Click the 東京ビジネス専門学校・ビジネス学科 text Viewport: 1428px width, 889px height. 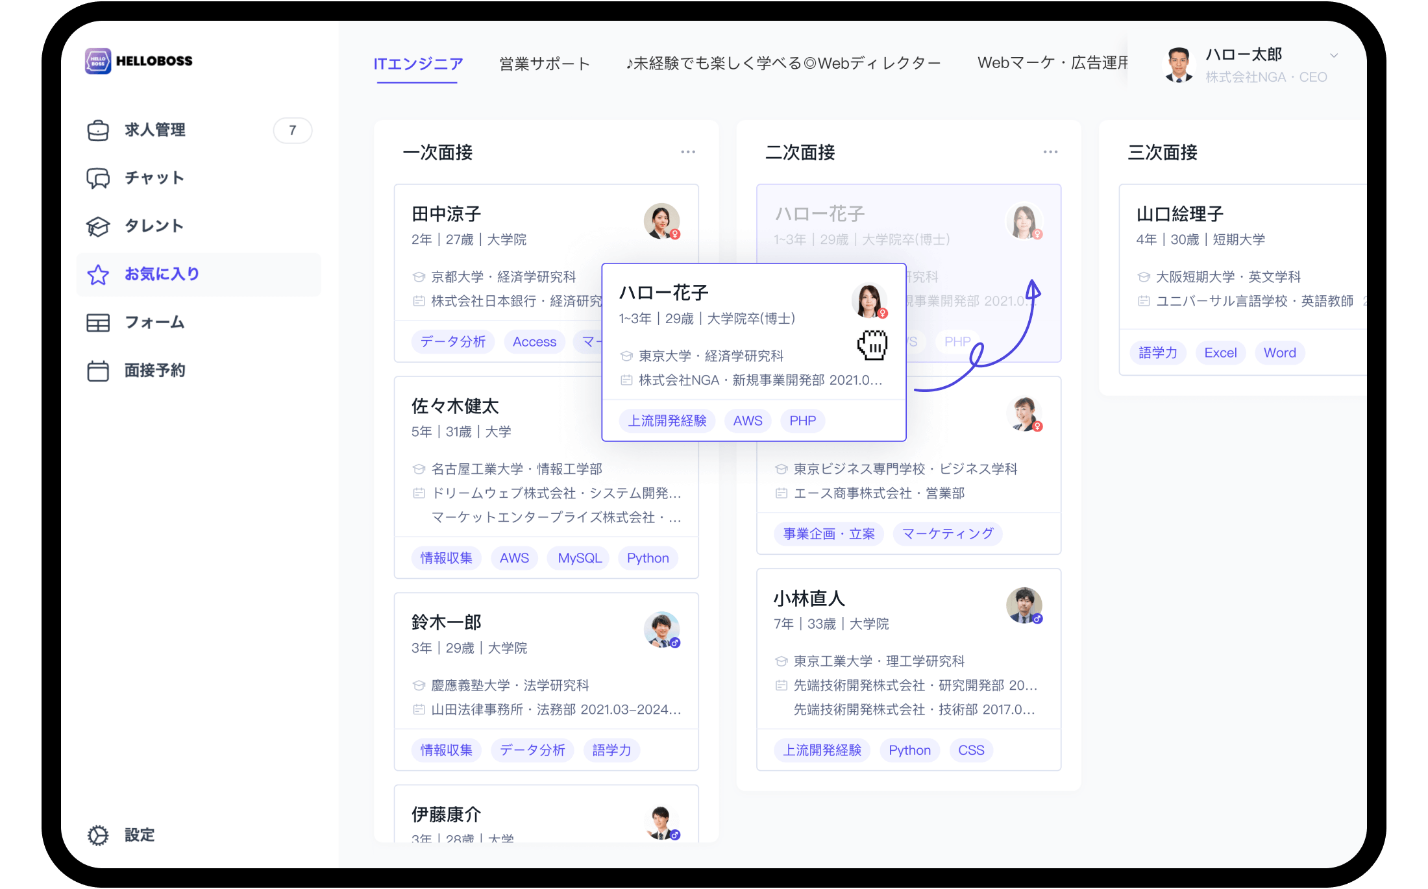(x=905, y=469)
